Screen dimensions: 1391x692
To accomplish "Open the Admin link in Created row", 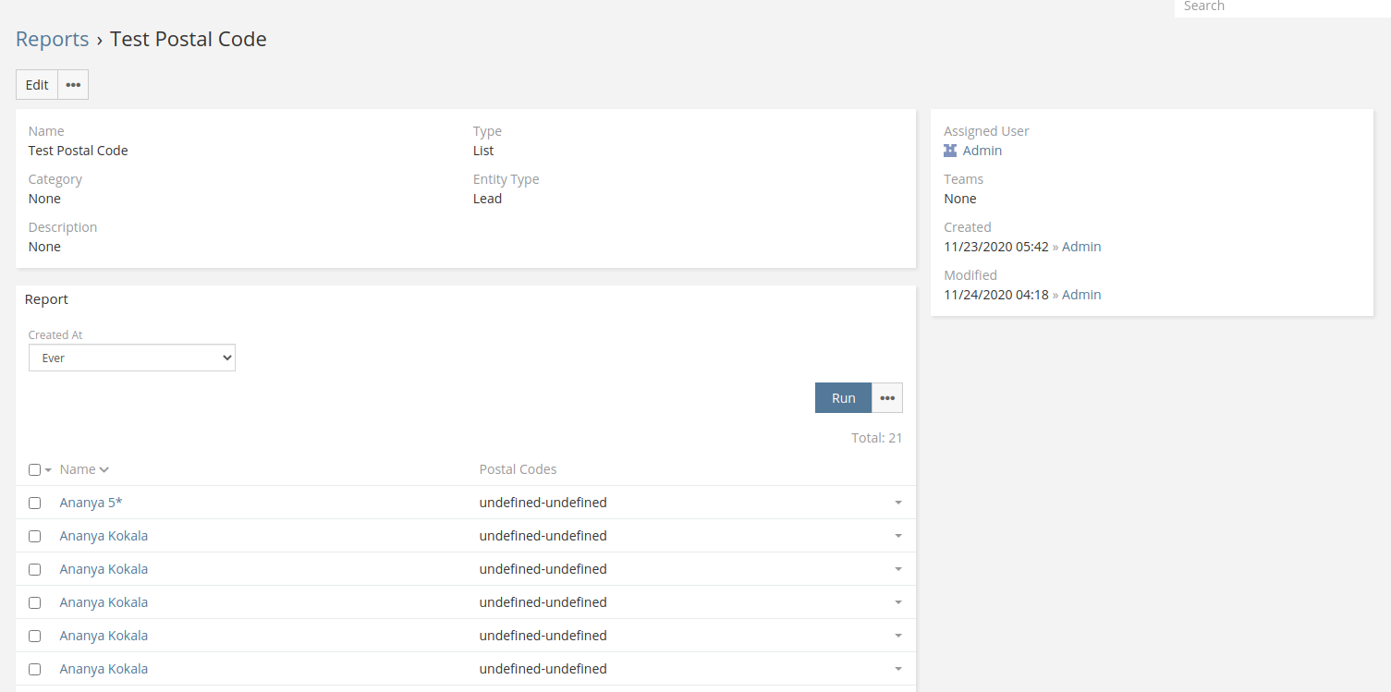I will [x=1081, y=247].
